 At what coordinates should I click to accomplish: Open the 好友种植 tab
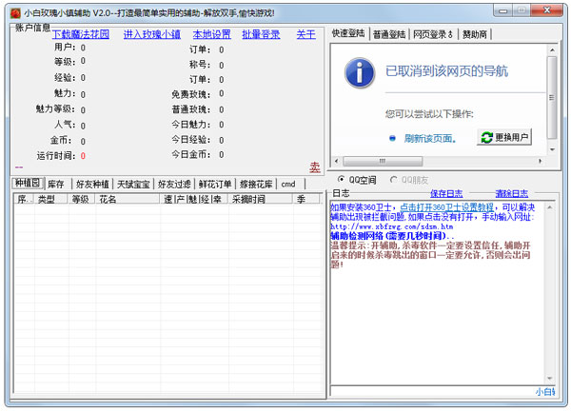click(x=92, y=184)
